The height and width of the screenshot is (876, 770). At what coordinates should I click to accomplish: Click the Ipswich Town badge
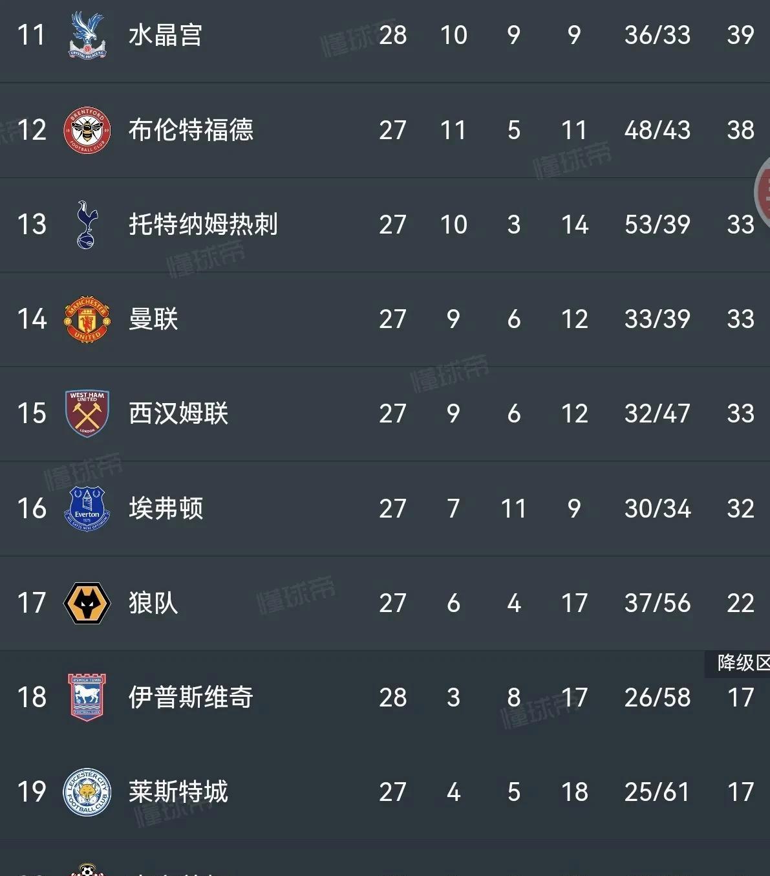tap(87, 697)
